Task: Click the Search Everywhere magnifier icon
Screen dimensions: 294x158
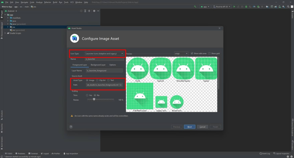Action: pos(288,7)
